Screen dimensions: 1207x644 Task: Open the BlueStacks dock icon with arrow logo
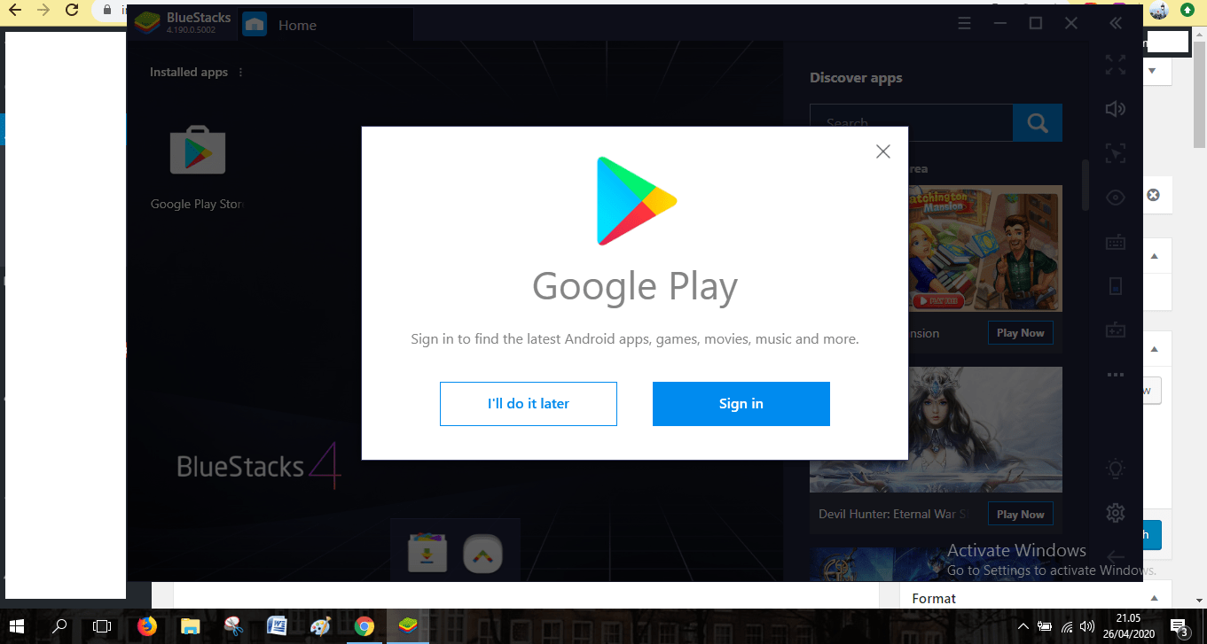tap(482, 555)
